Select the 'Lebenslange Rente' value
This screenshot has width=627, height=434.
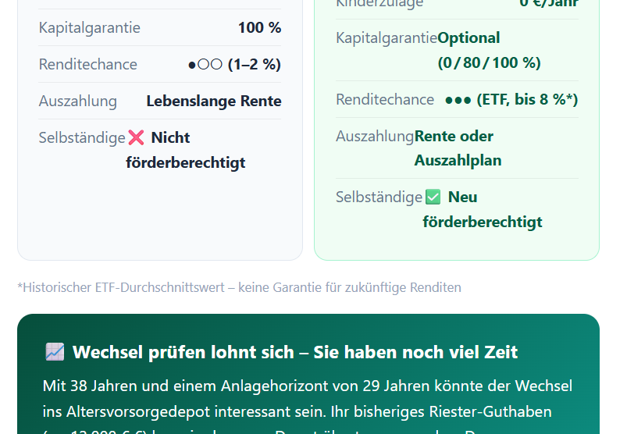(214, 101)
